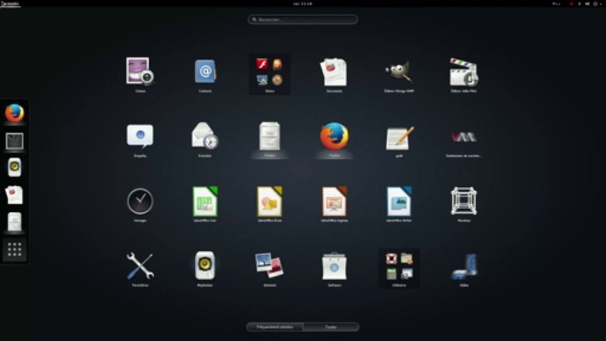Switch to the Toutes tab

pos(331,327)
